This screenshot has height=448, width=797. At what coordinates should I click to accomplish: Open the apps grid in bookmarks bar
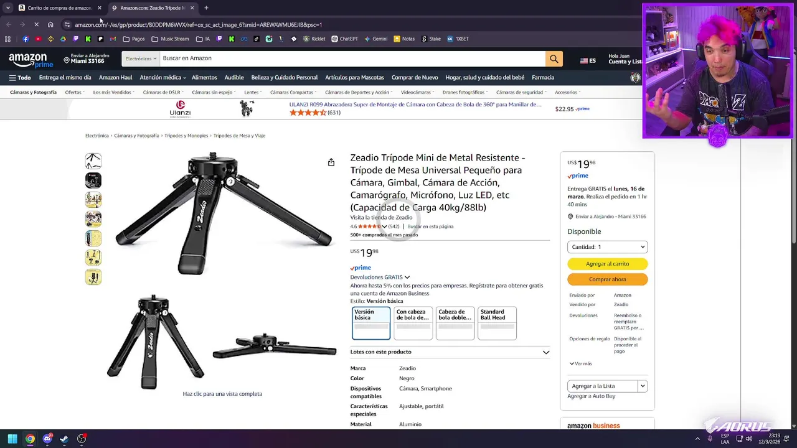click(7, 39)
